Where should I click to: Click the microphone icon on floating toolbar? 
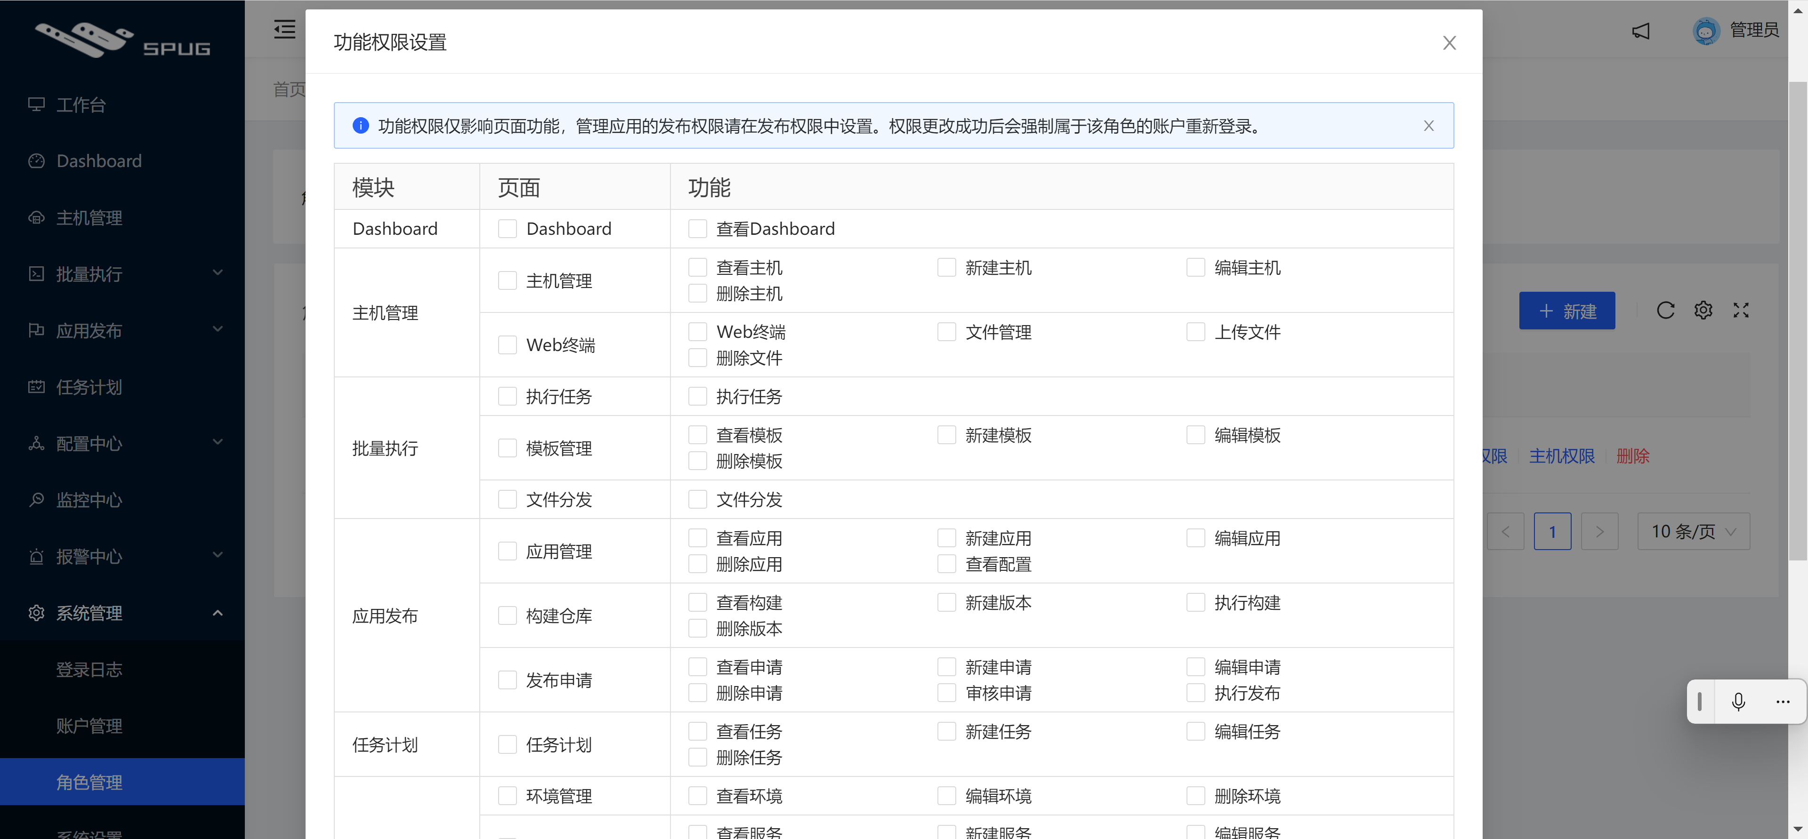(x=1738, y=702)
